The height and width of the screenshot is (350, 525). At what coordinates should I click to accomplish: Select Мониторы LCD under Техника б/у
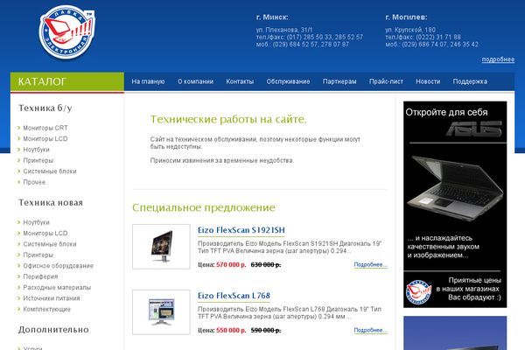tap(45, 138)
